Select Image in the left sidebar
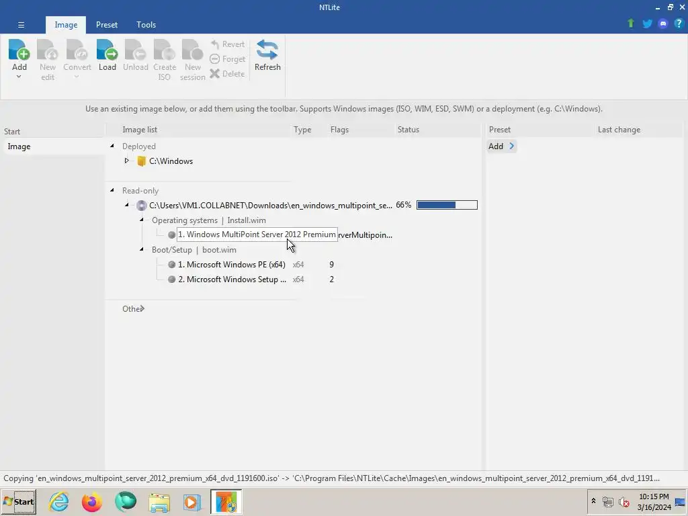The height and width of the screenshot is (516, 688). tap(53, 146)
